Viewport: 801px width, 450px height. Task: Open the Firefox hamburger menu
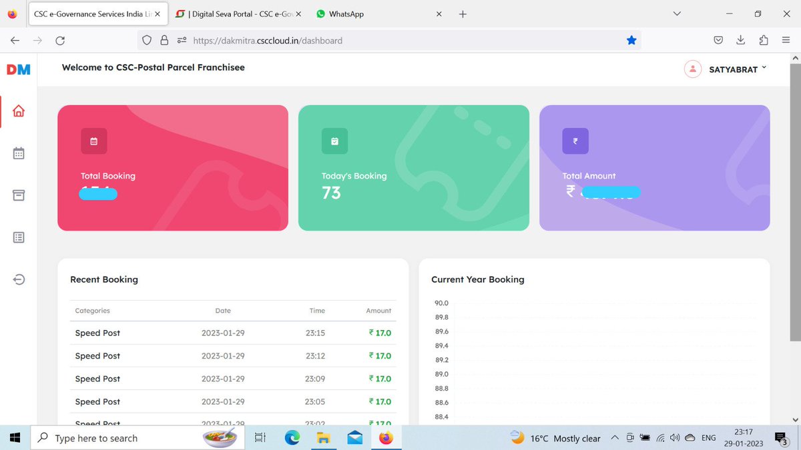pyautogui.click(x=786, y=41)
